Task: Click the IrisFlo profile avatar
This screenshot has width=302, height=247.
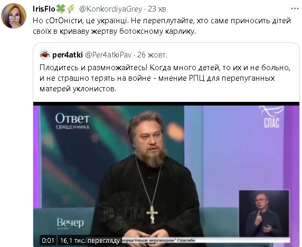Action: (x=14, y=16)
